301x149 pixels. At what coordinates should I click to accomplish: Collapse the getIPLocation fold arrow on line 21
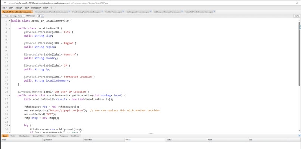(x=9, y=95)
